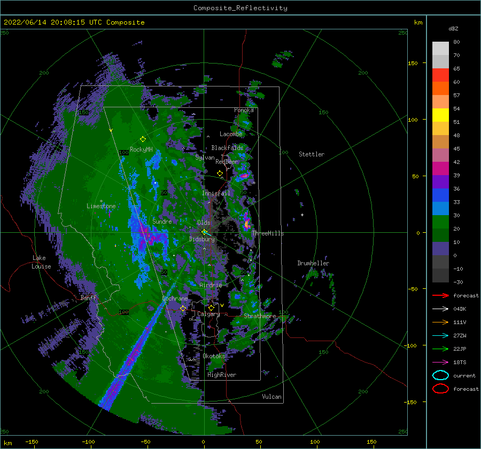481x449 pixels.
Task: Click the cyan current ellipse icon
Action: (440, 375)
